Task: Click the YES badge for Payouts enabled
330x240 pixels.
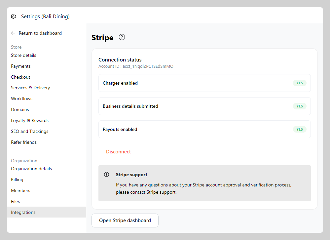Action: click(300, 130)
